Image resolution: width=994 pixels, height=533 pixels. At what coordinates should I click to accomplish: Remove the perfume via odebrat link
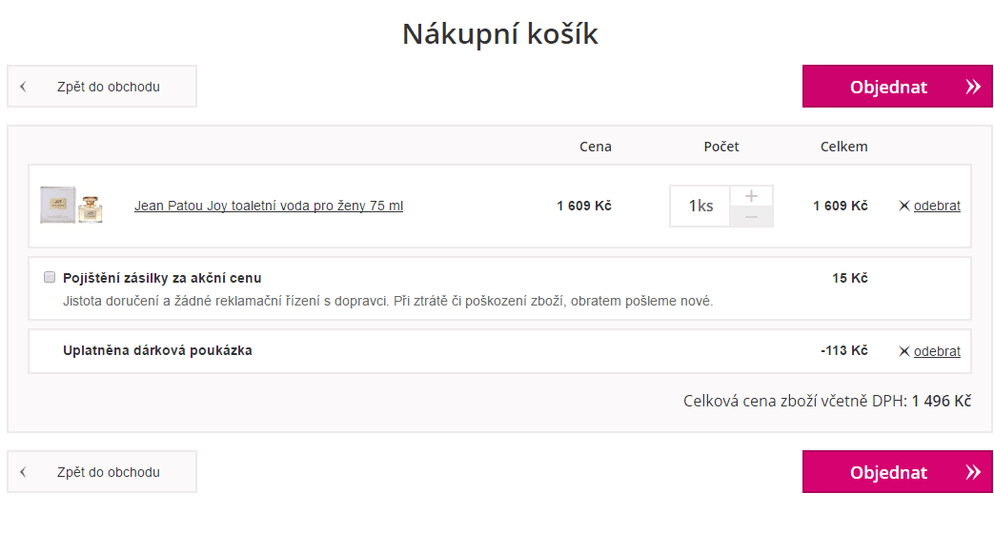click(937, 206)
